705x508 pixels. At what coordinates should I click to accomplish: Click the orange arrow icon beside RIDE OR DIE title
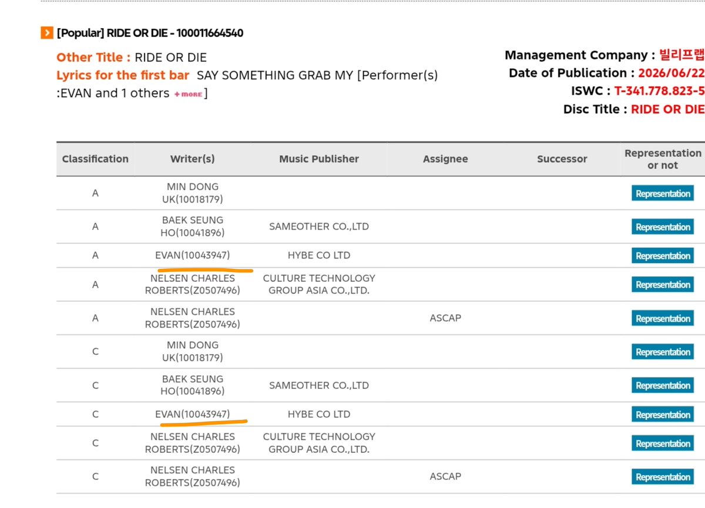[x=47, y=33]
